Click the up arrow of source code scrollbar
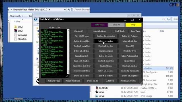This screenshot has height=102, width=182. (68, 30)
